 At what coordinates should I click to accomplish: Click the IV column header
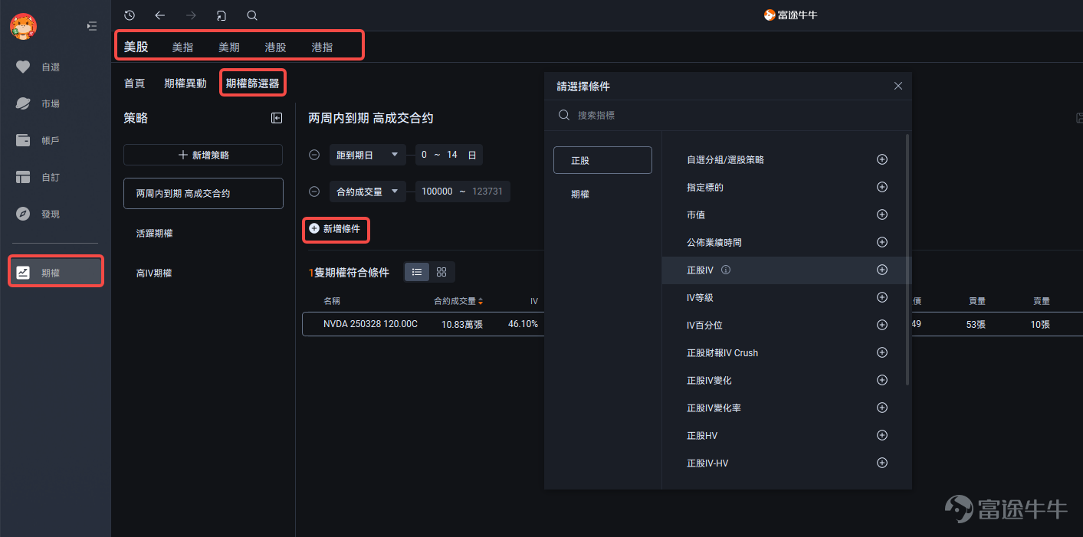click(x=534, y=302)
